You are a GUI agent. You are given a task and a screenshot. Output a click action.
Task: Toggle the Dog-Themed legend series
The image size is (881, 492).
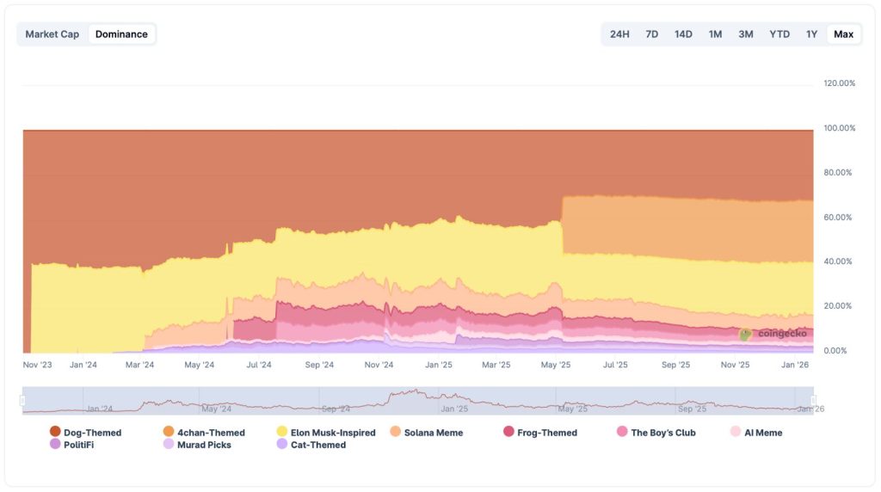pyautogui.click(x=86, y=433)
